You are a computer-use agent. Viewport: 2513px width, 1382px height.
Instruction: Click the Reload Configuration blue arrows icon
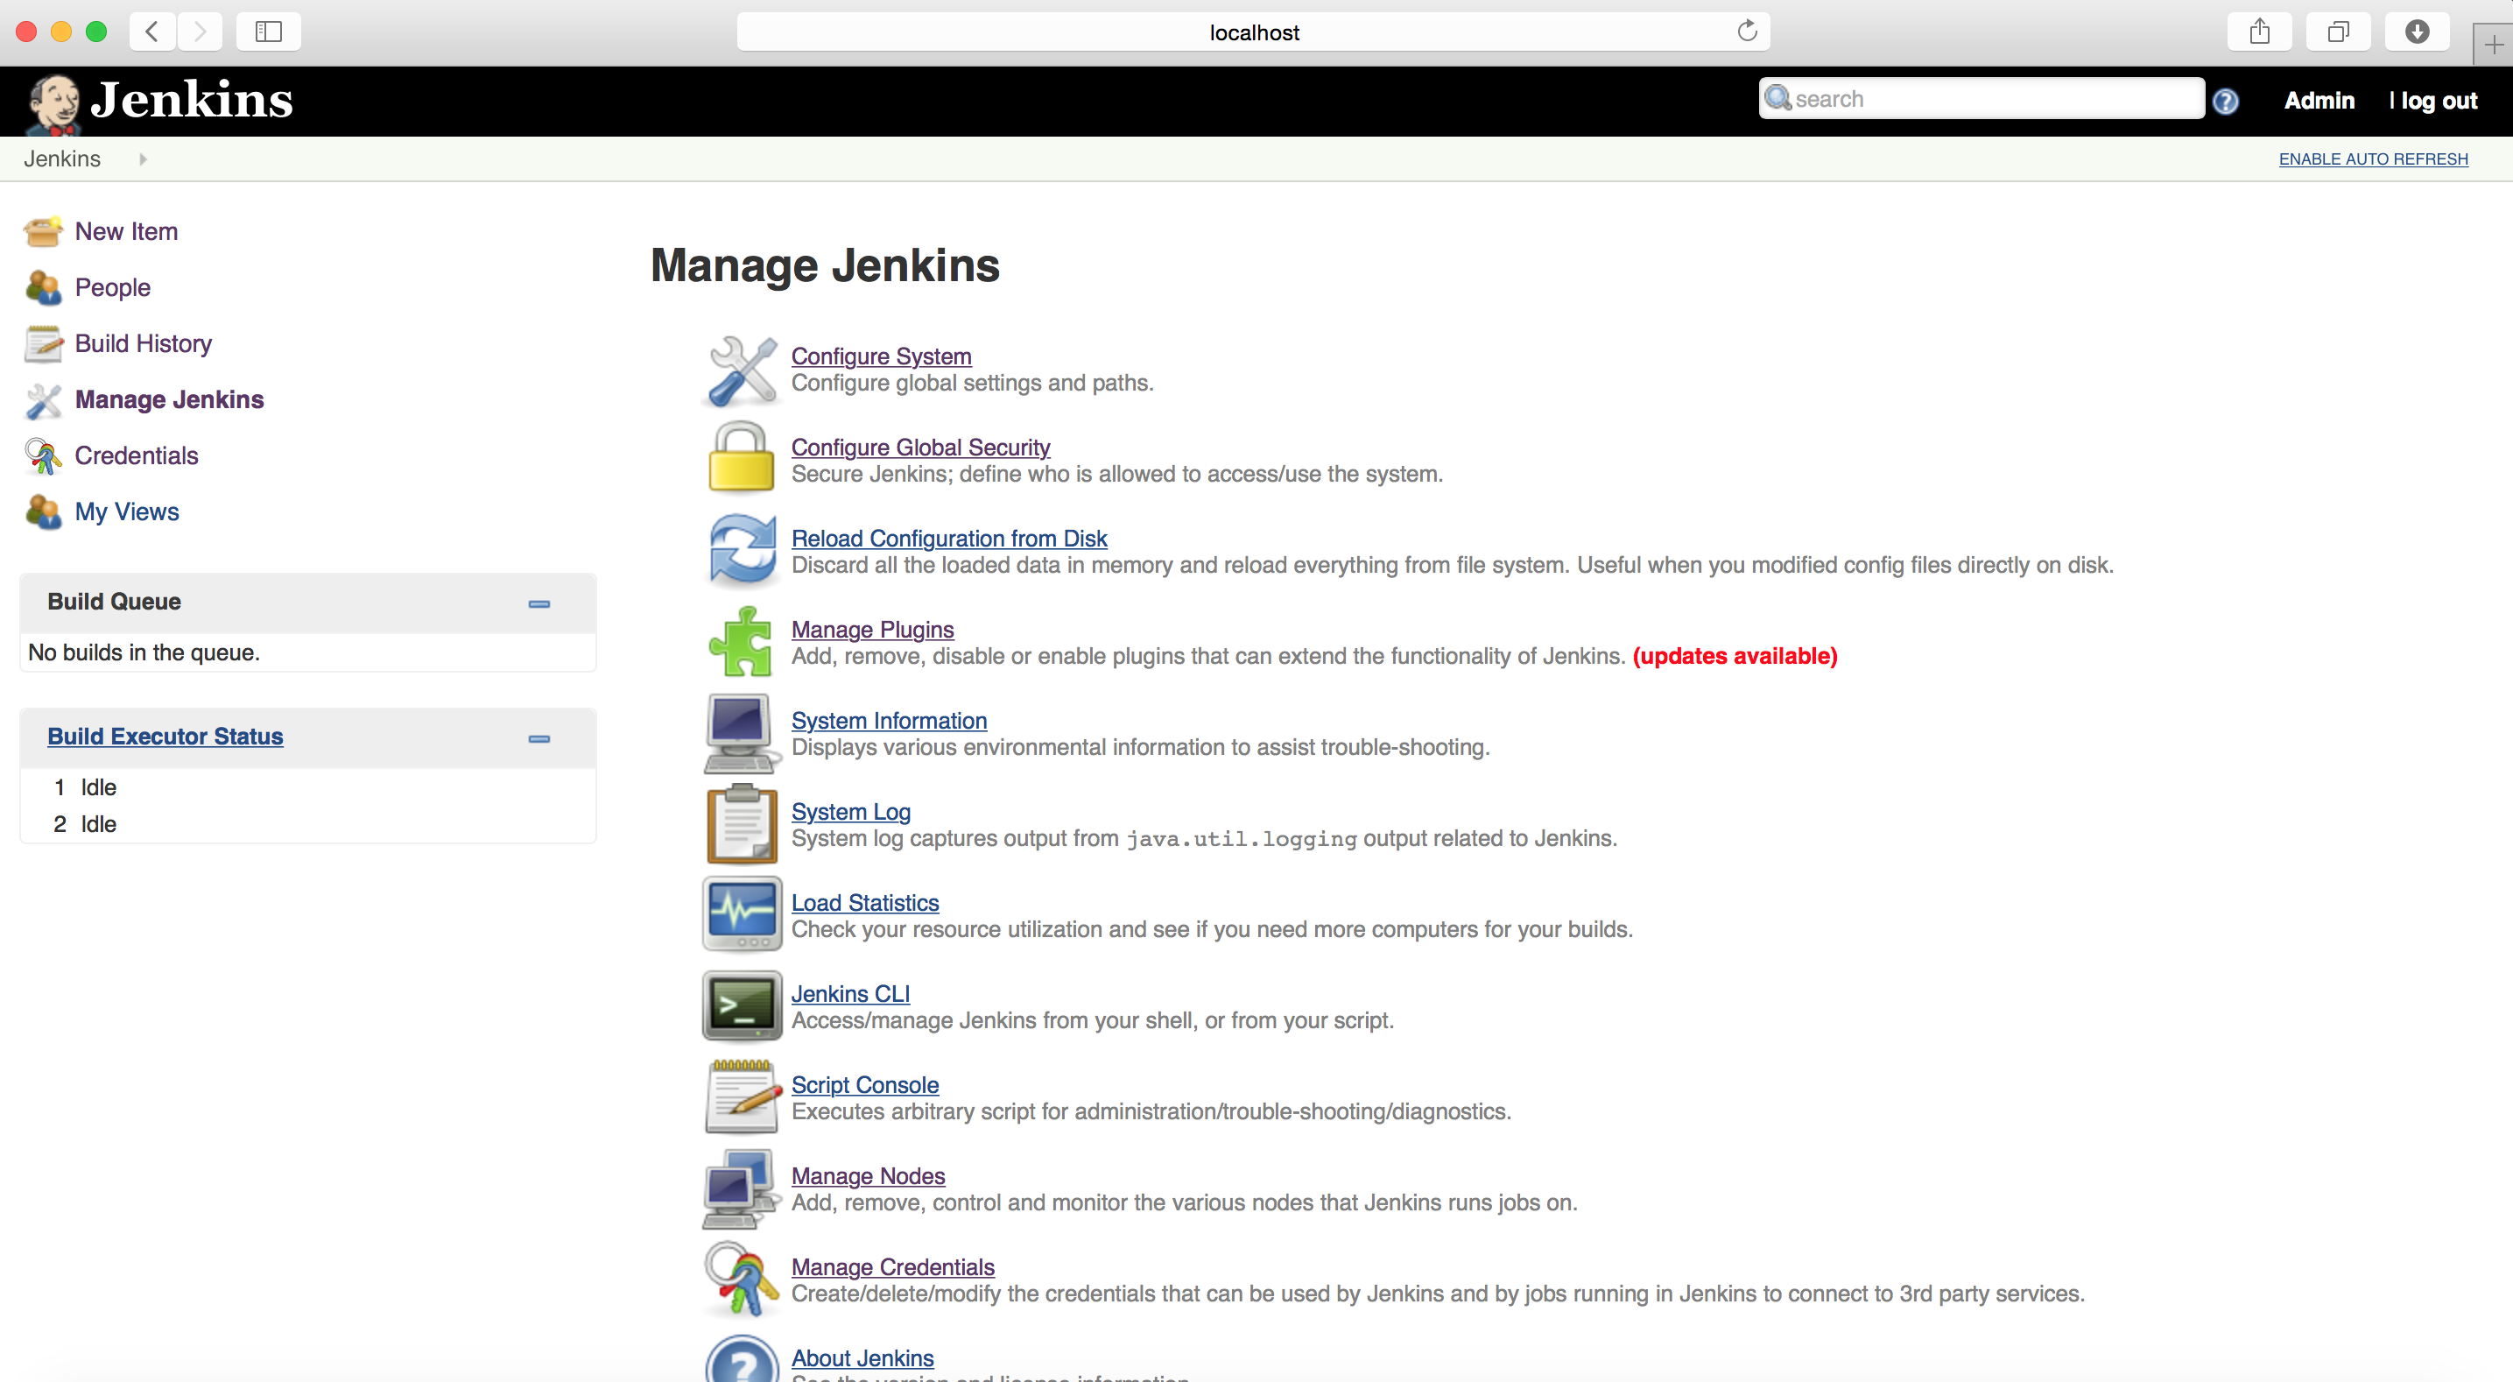point(743,551)
